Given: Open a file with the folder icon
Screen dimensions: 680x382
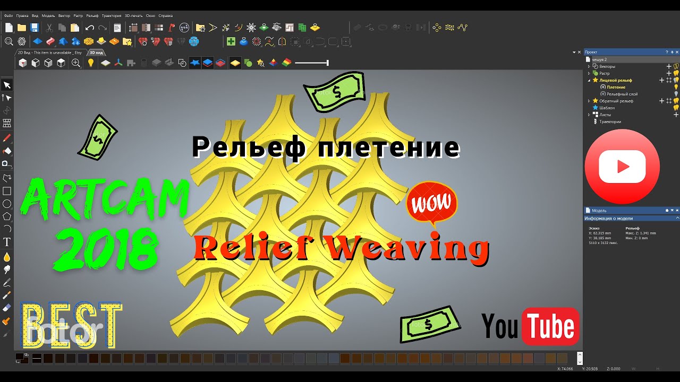Looking at the screenshot, I should [22, 28].
